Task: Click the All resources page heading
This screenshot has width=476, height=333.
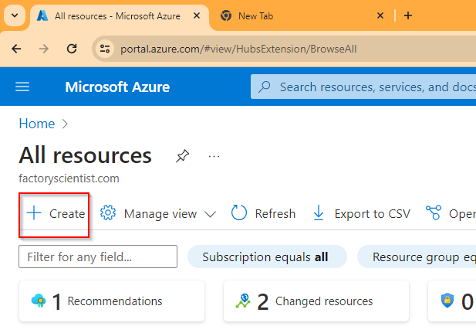Action: tap(86, 155)
